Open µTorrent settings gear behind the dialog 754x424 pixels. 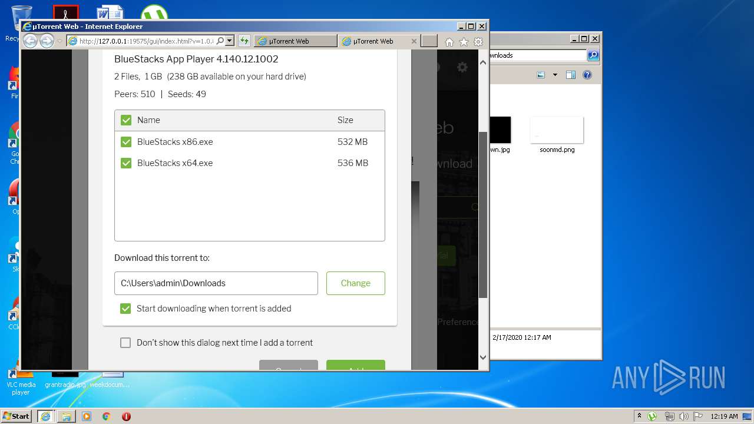[462, 67]
